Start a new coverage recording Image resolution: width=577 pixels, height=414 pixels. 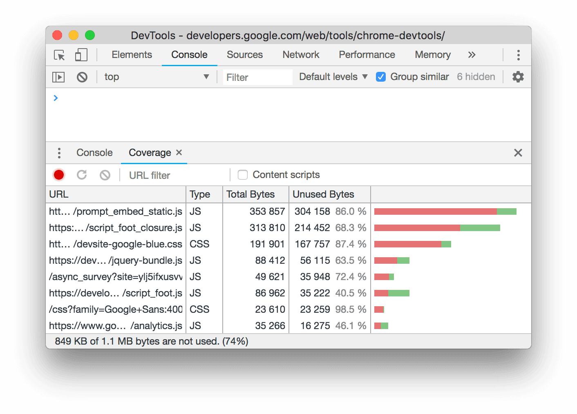pos(58,174)
